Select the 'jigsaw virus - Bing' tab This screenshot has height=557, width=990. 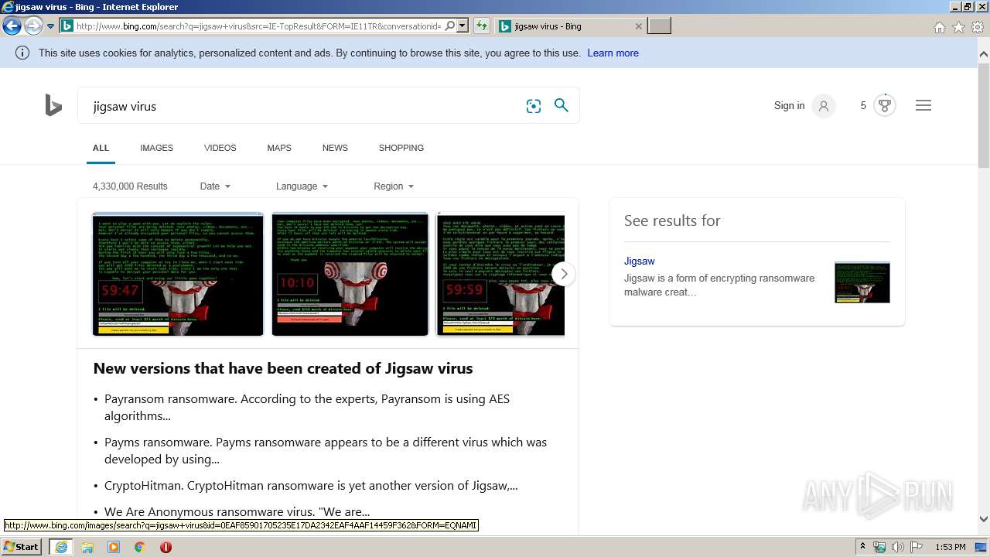pyautogui.click(x=569, y=26)
